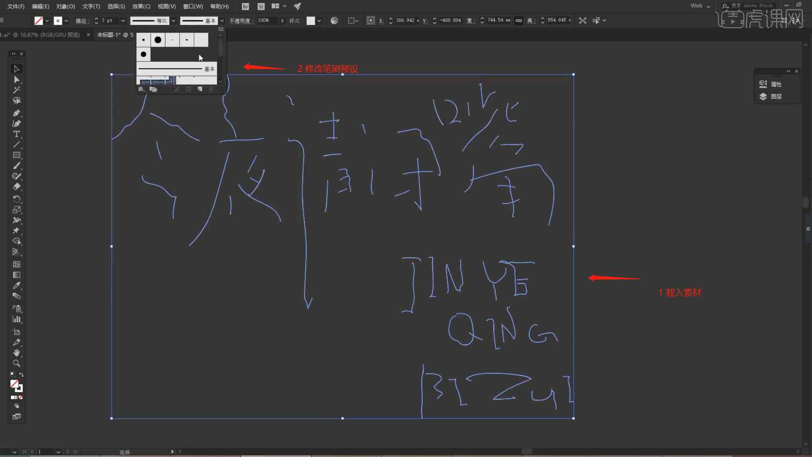Viewport: 812px width, 457px height.
Task: Open the 效果 menu
Action: (x=141, y=6)
